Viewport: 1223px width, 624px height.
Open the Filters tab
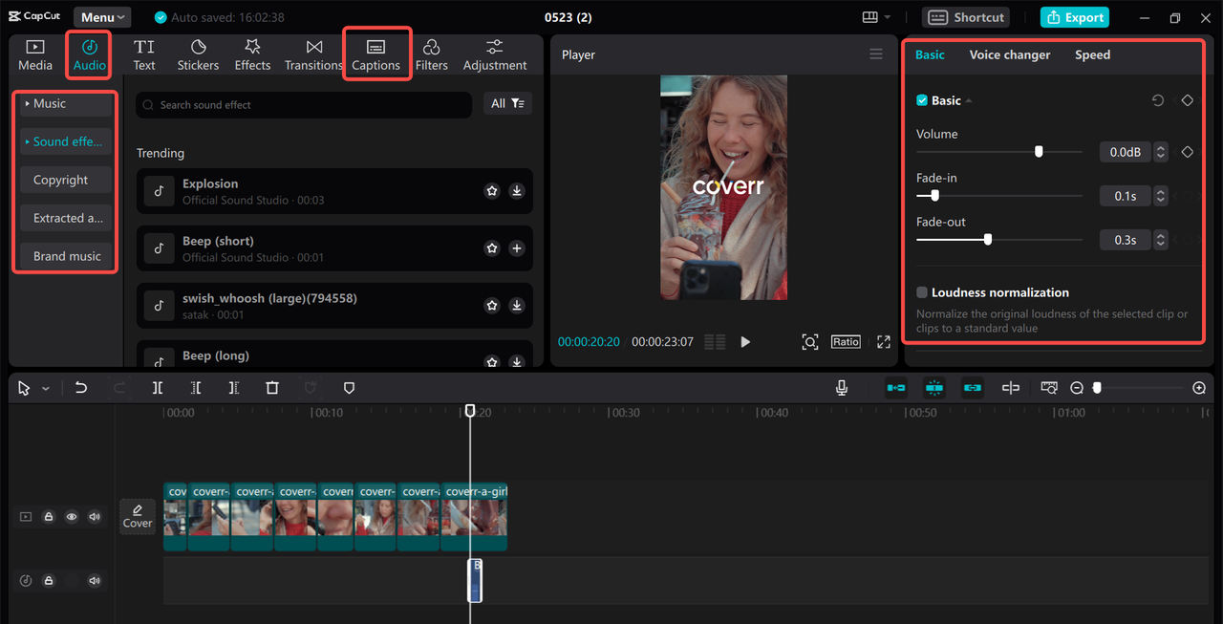431,55
